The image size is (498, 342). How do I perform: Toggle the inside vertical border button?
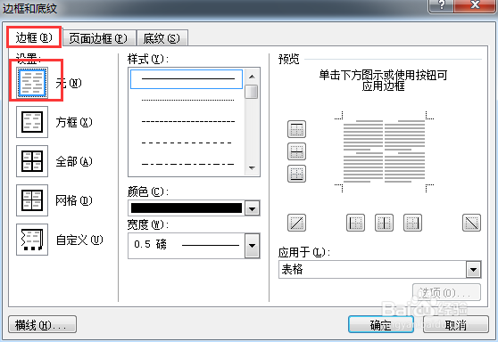tap(384, 223)
